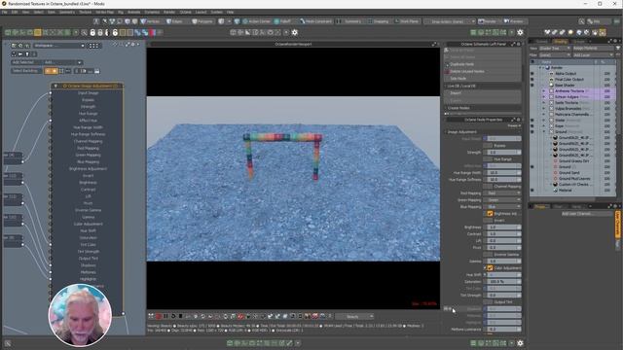Collapse the Ground material group

pos(544,131)
